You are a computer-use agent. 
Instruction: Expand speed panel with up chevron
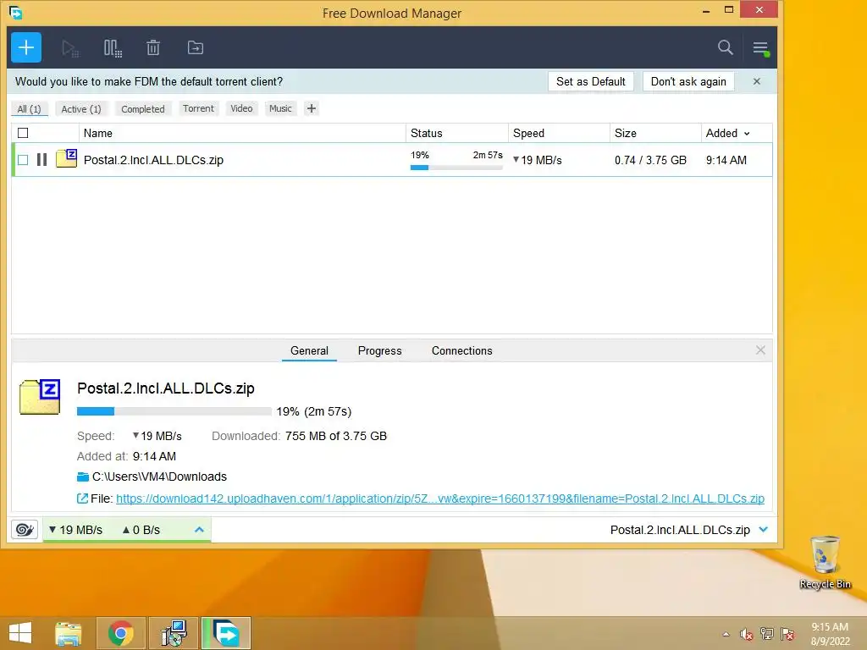pyautogui.click(x=200, y=530)
